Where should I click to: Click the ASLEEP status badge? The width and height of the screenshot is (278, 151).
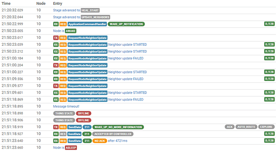pyautogui.click(x=71, y=148)
